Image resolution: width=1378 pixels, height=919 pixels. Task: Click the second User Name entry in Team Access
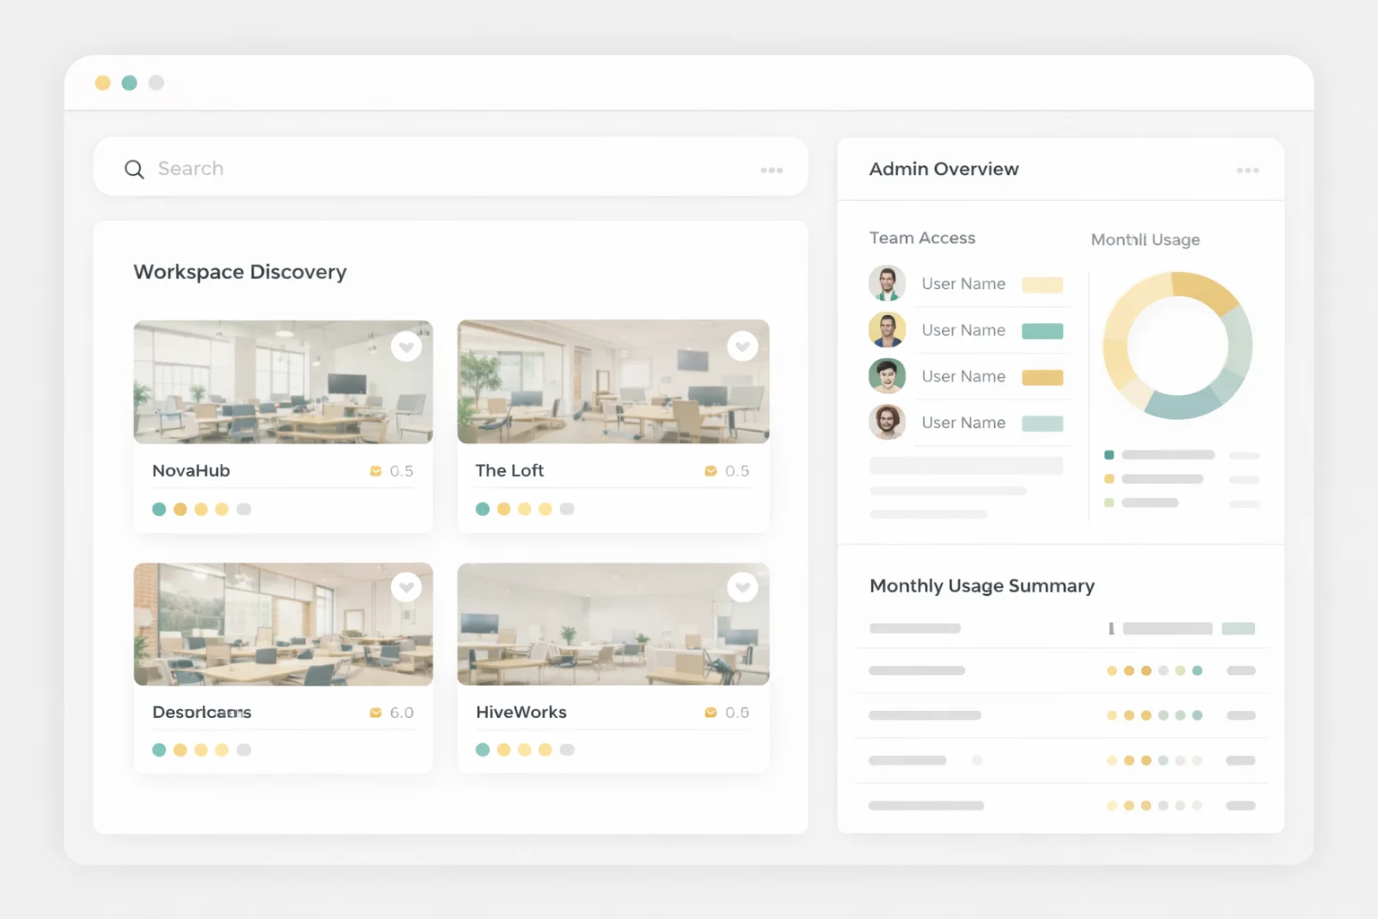[964, 330]
